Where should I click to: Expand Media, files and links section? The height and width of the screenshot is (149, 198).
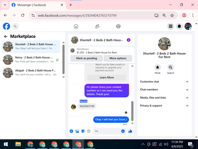point(164,98)
